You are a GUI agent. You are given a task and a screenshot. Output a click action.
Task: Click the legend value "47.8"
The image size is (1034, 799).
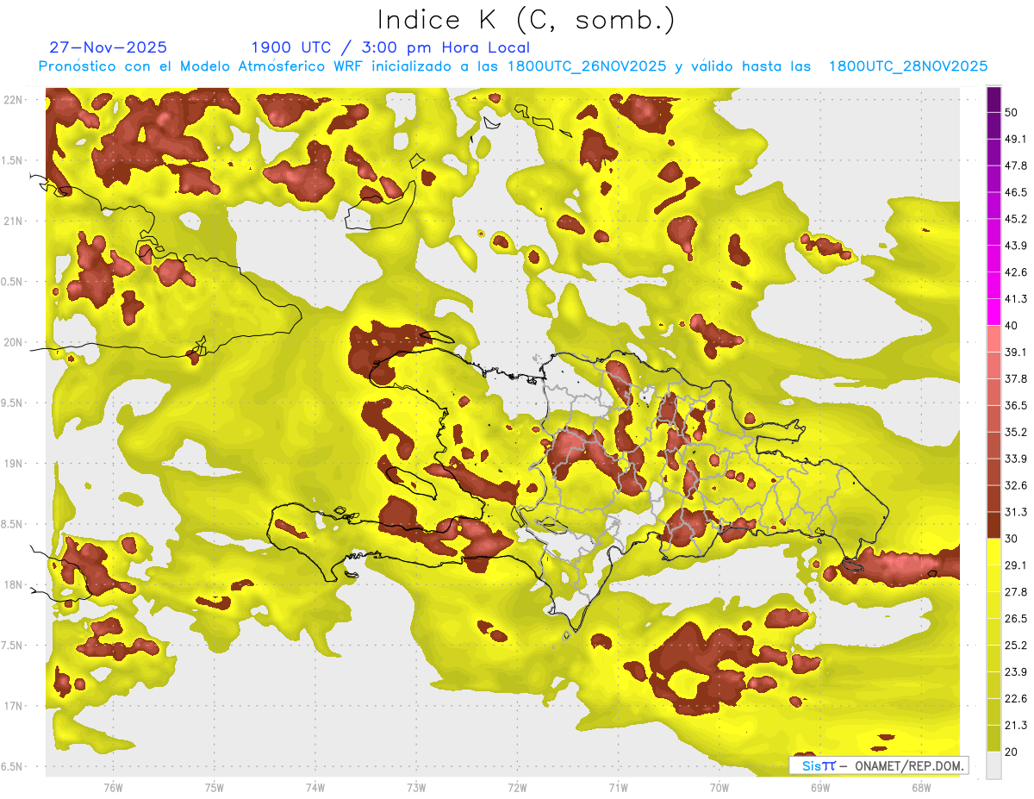tap(1016, 165)
